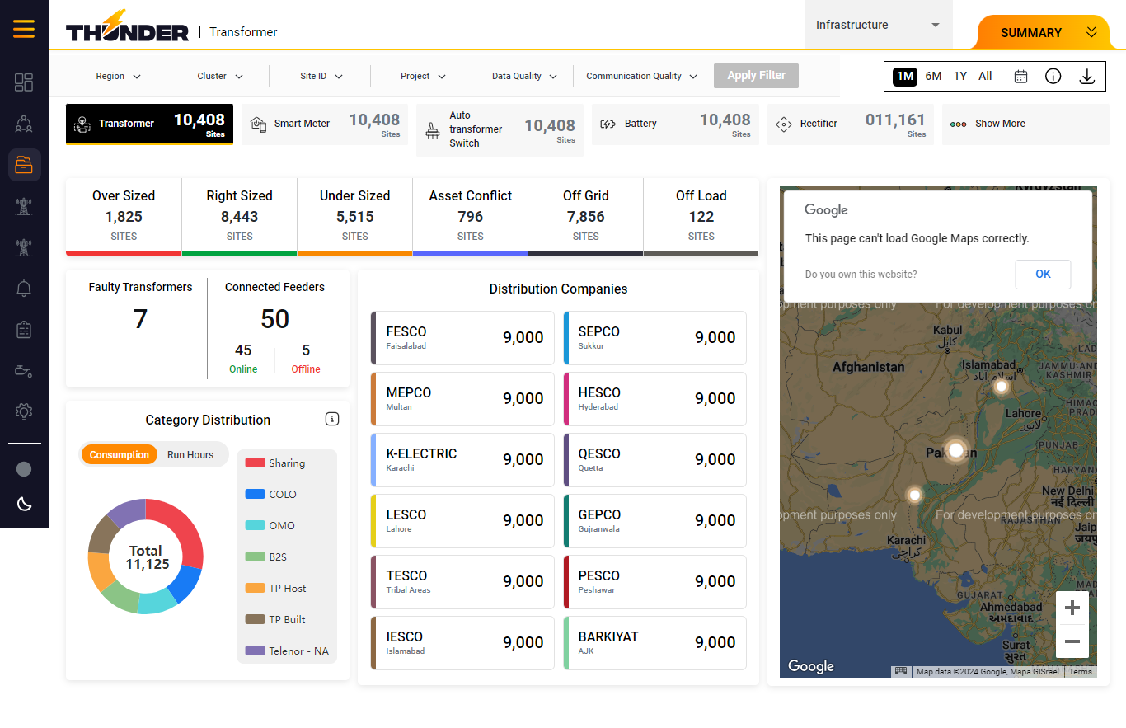Open the FESCO Faisalabad company card
Screen dimensions: 1126x728
462,338
